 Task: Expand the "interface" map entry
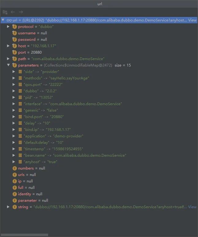point(14,104)
